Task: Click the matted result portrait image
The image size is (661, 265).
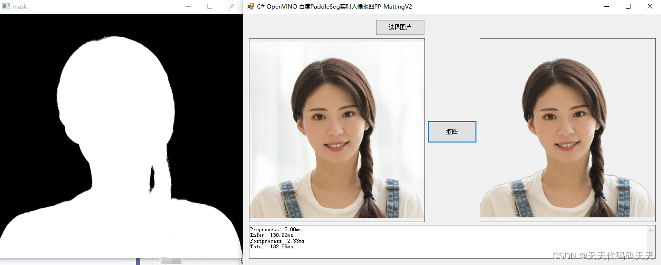Action: [x=568, y=130]
